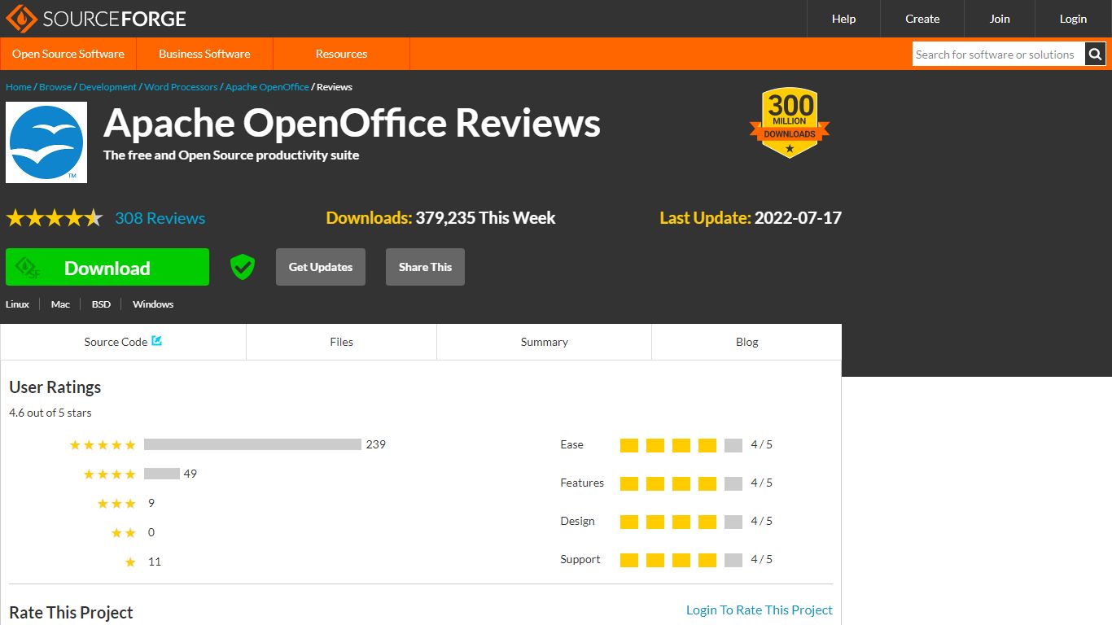Click the Share This button
Viewport: 1112px width, 625px height.
click(x=425, y=267)
